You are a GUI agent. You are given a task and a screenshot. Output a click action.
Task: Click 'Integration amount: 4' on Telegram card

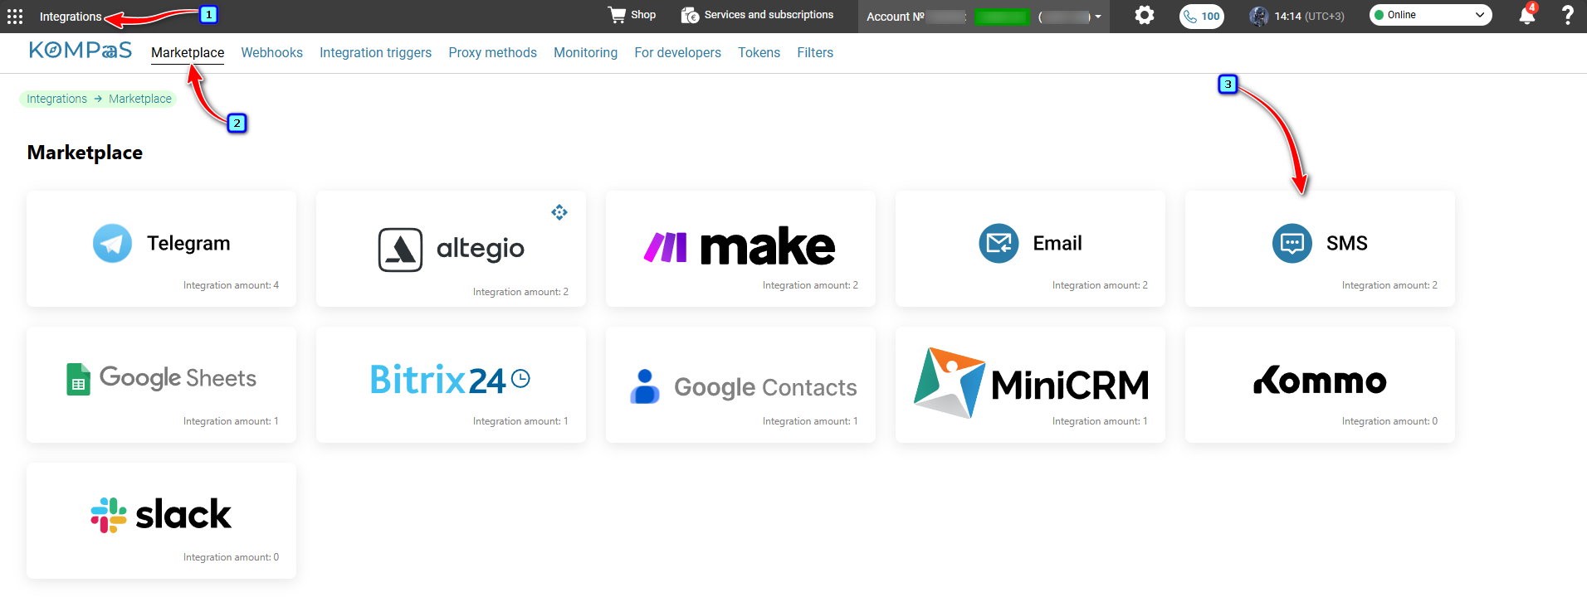(x=231, y=285)
